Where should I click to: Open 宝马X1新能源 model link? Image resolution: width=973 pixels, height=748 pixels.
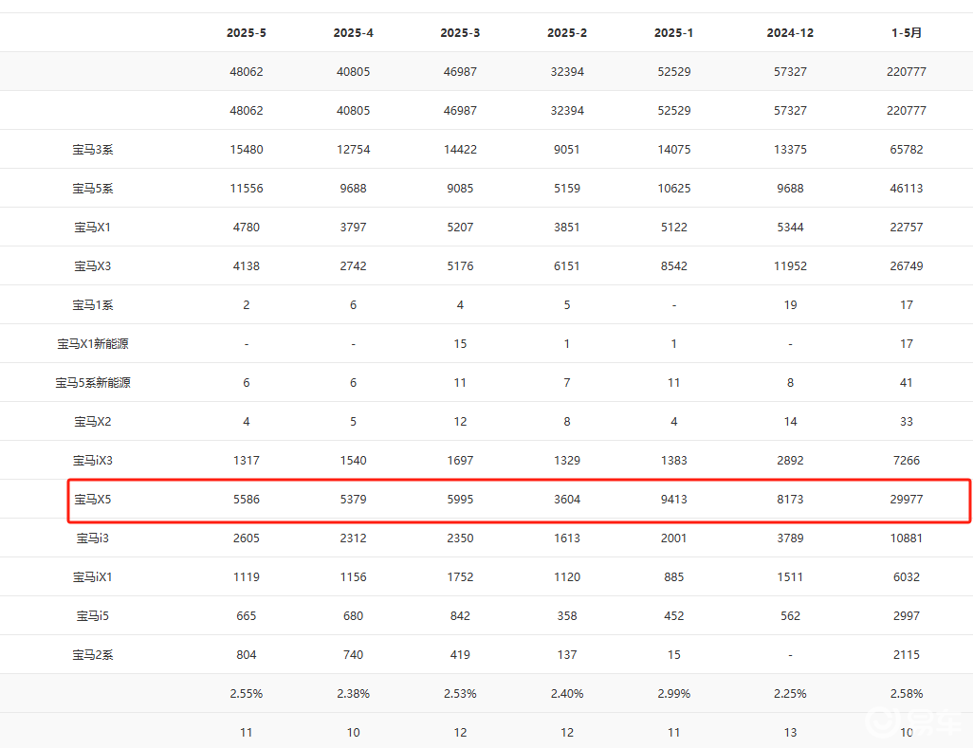coord(93,344)
